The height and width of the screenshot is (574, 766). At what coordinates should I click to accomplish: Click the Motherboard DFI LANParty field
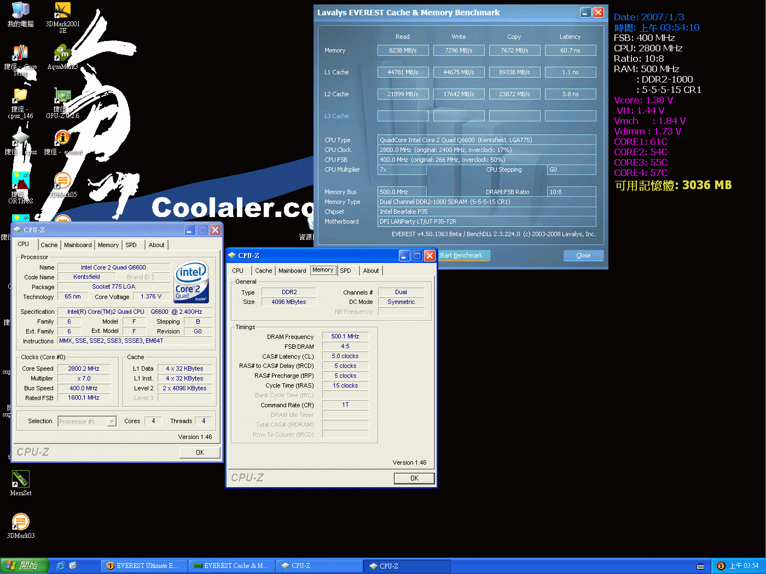[487, 221]
